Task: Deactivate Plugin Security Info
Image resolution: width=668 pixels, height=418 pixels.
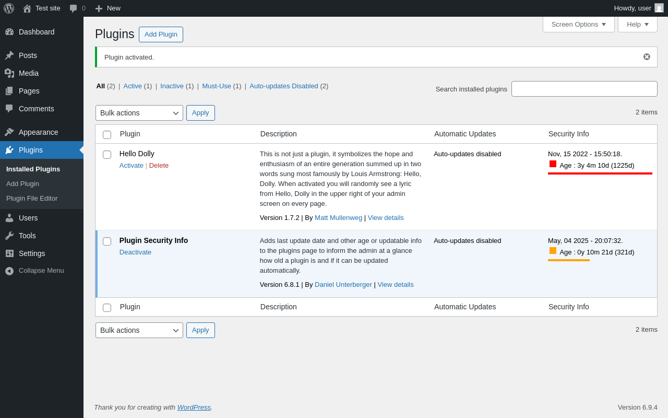Action: tap(135, 252)
